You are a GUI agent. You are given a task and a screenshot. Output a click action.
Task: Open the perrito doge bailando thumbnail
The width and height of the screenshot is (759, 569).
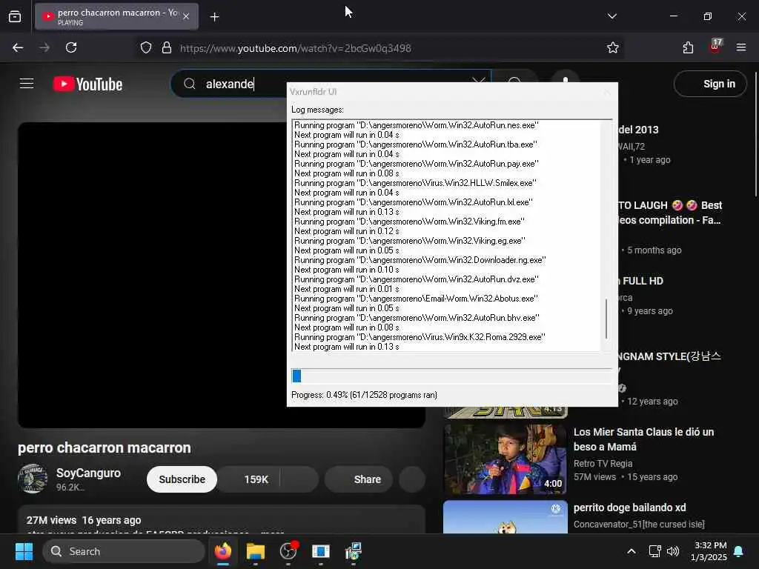505,516
